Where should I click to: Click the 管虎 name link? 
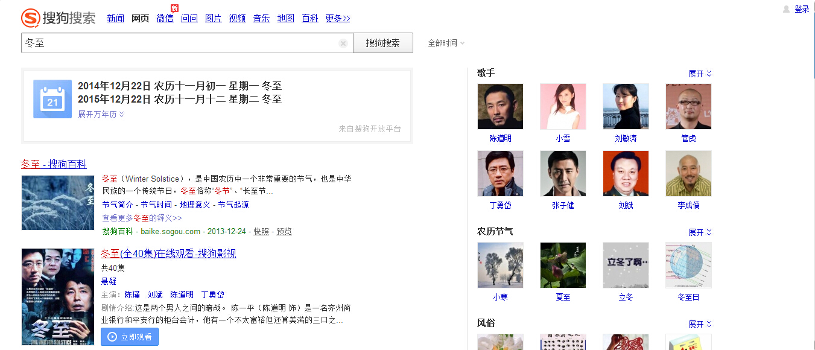click(688, 138)
